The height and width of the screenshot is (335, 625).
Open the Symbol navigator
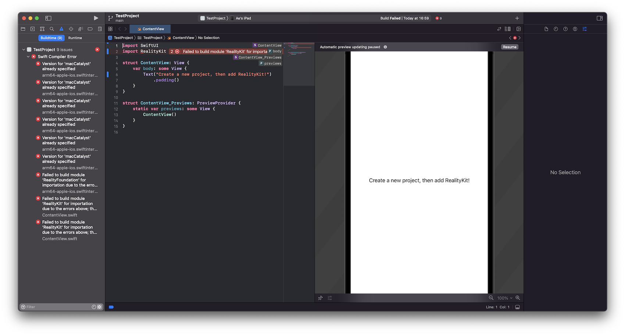point(42,29)
